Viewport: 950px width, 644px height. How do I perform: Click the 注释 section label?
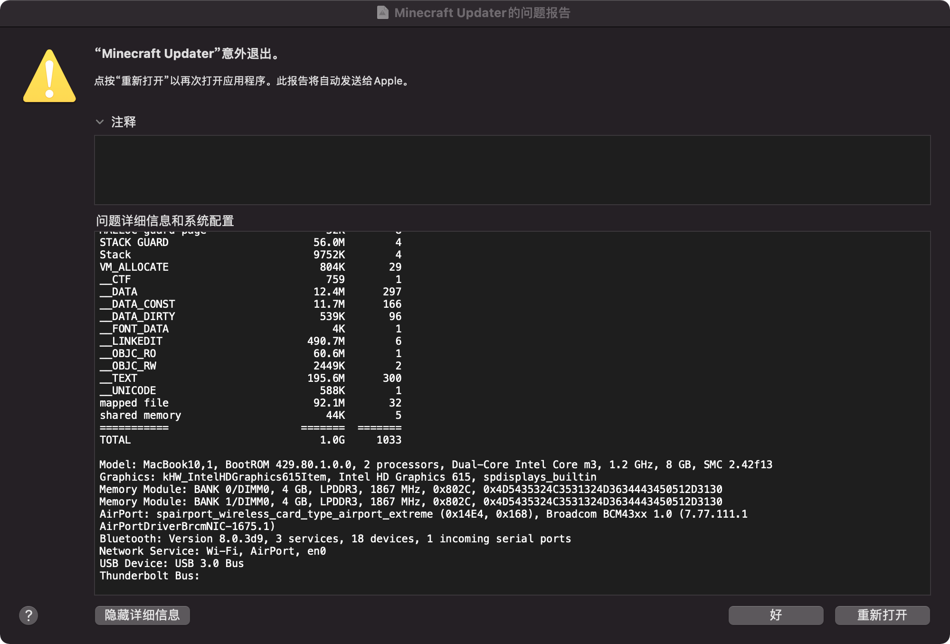123,122
